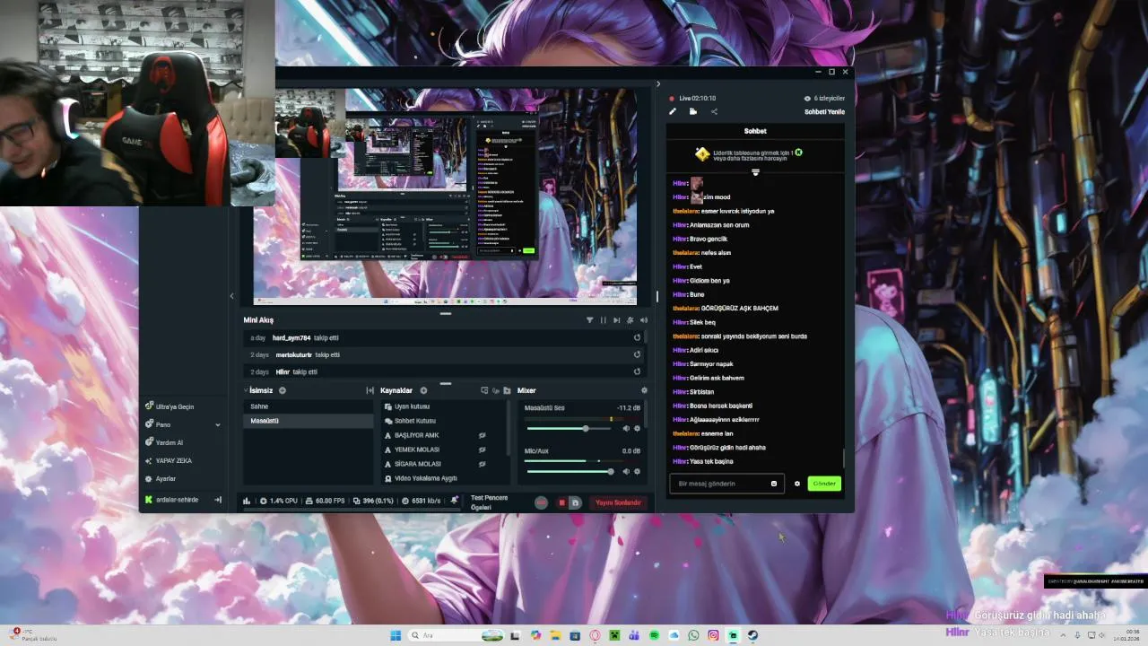Open the scene transitions icon in the scenes panel
The height and width of the screenshot is (646, 1148).
(x=370, y=390)
